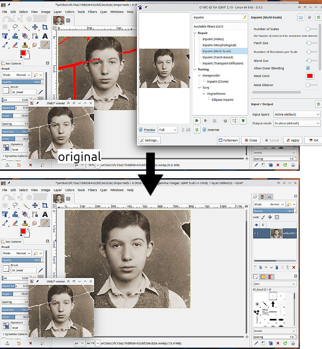Click the G'MIC filter search field
Image resolution: width=322 pixels, height=349 pixels.
point(216,17)
